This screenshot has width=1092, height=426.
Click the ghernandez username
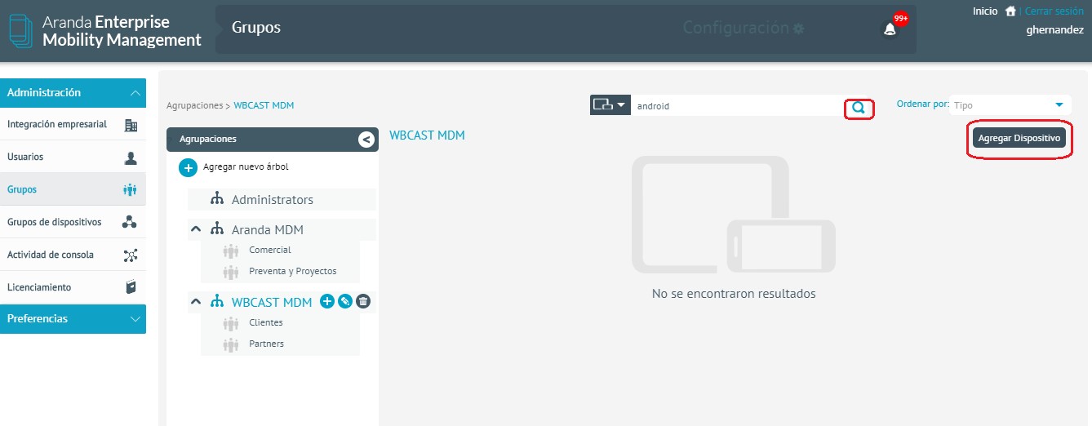tap(1054, 30)
